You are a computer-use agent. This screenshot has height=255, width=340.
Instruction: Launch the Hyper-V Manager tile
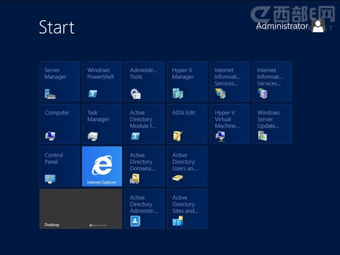pos(187,81)
